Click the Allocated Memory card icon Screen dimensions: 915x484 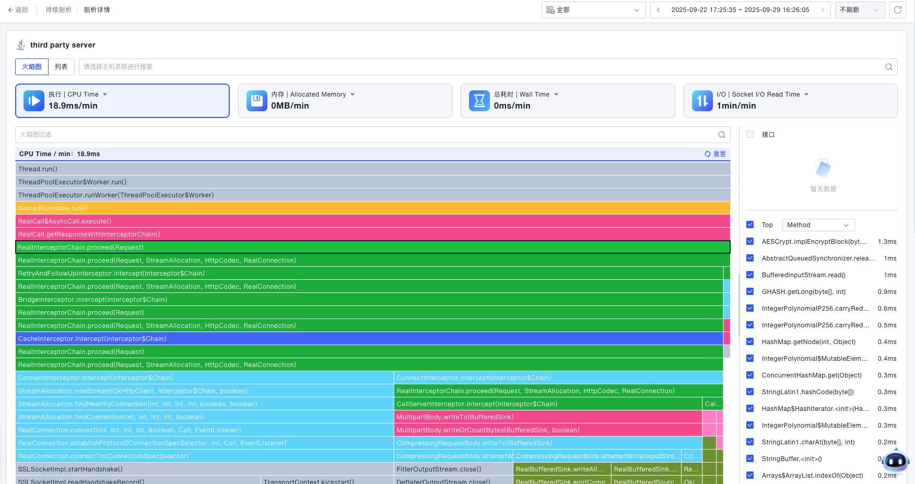[x=256, y=101]
